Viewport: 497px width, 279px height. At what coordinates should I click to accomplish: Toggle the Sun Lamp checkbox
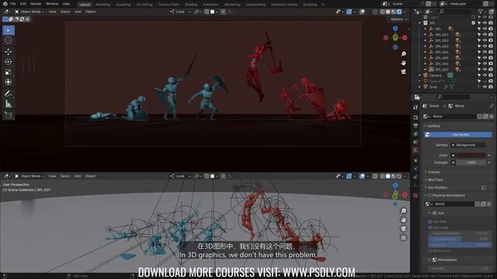coord(430,227)
